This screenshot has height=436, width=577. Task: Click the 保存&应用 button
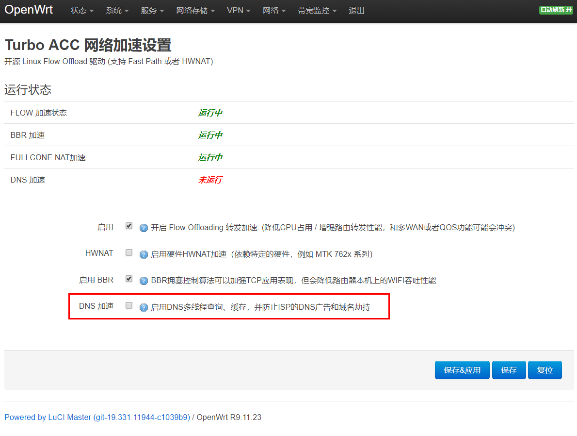[x=462, y=370]
